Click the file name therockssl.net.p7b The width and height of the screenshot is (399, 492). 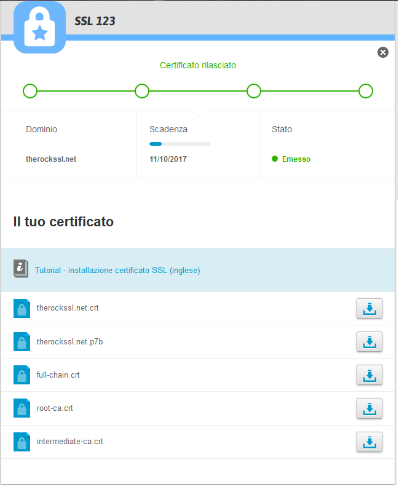[69, 342]
